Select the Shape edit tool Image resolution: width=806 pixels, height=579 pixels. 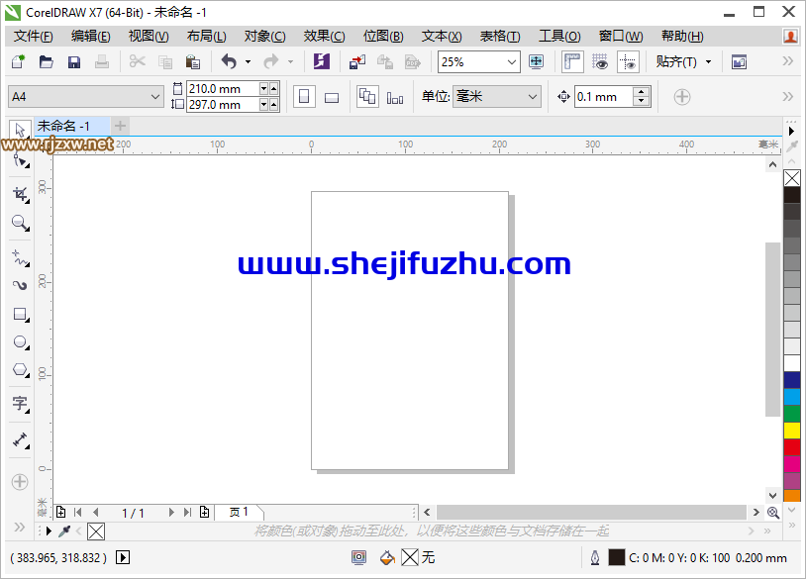pyautogui.click(x=21, y=160)
